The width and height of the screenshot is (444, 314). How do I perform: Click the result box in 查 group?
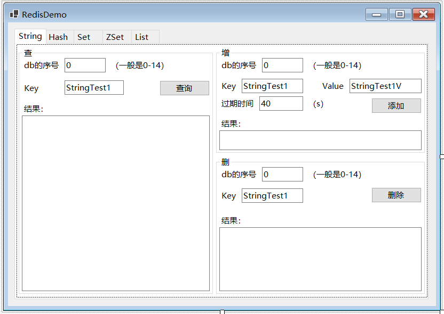(116, 203)
